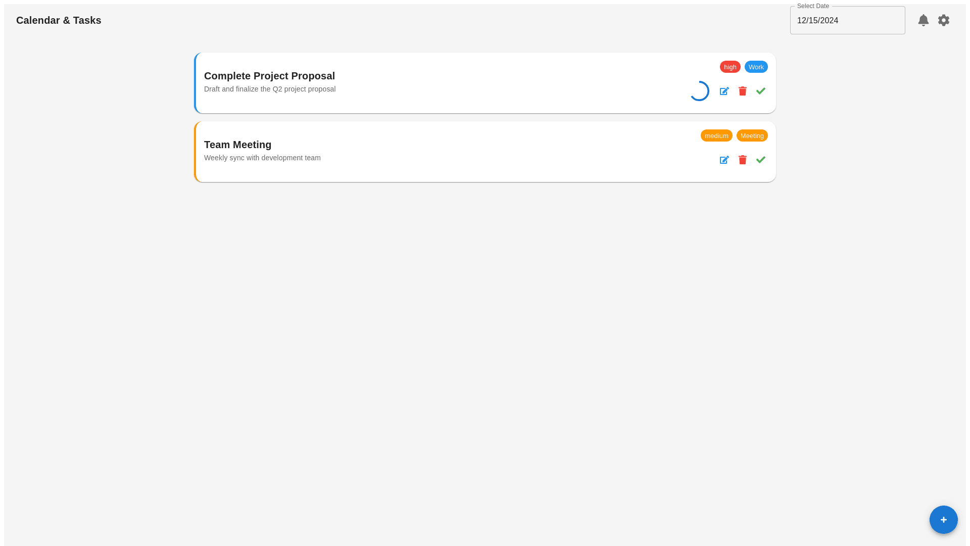Delete the Complete Project Proposal task
This screenshot has width=970, height=546.
[742, 91]
